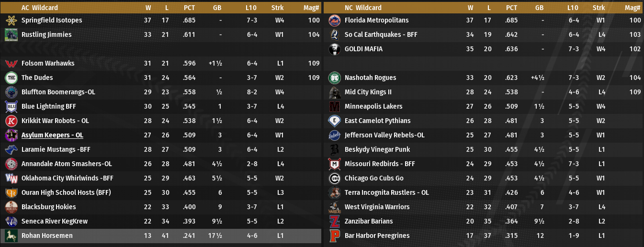Click the Springfield Isotopes team logo
644x247 pixels.
(11, 20)
